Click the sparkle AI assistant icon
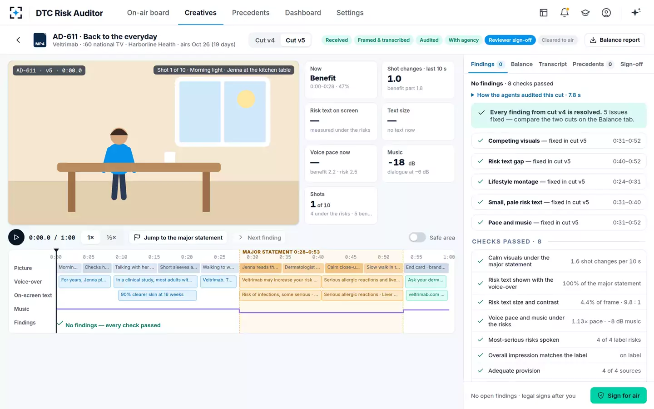 pos(636,12)
